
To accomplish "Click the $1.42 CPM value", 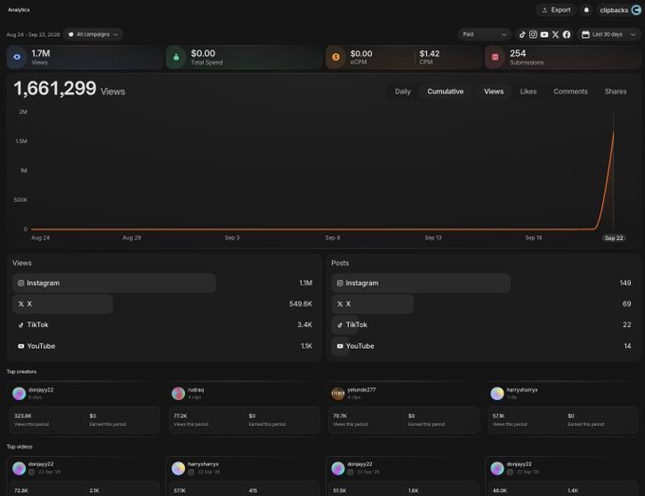I will pyautogui.click(x=430, y=54).
